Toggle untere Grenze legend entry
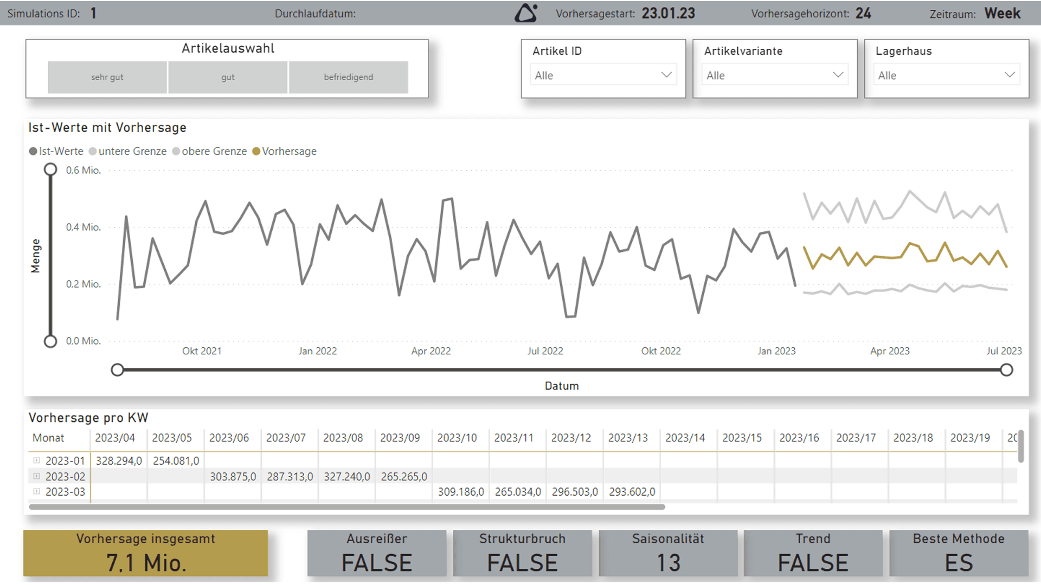 pyautogui.click(x=128, y=151)
